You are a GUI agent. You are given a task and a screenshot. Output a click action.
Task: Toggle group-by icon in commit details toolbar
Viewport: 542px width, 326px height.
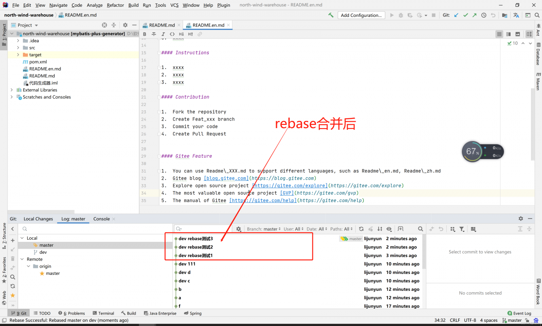(453, 229)
